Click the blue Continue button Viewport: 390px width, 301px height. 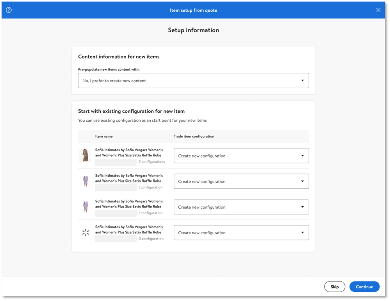point(364,287)
